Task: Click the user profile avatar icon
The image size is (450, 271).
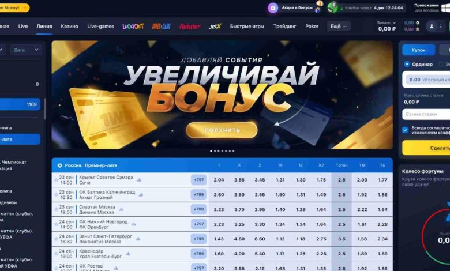Action: coord(432,27)
